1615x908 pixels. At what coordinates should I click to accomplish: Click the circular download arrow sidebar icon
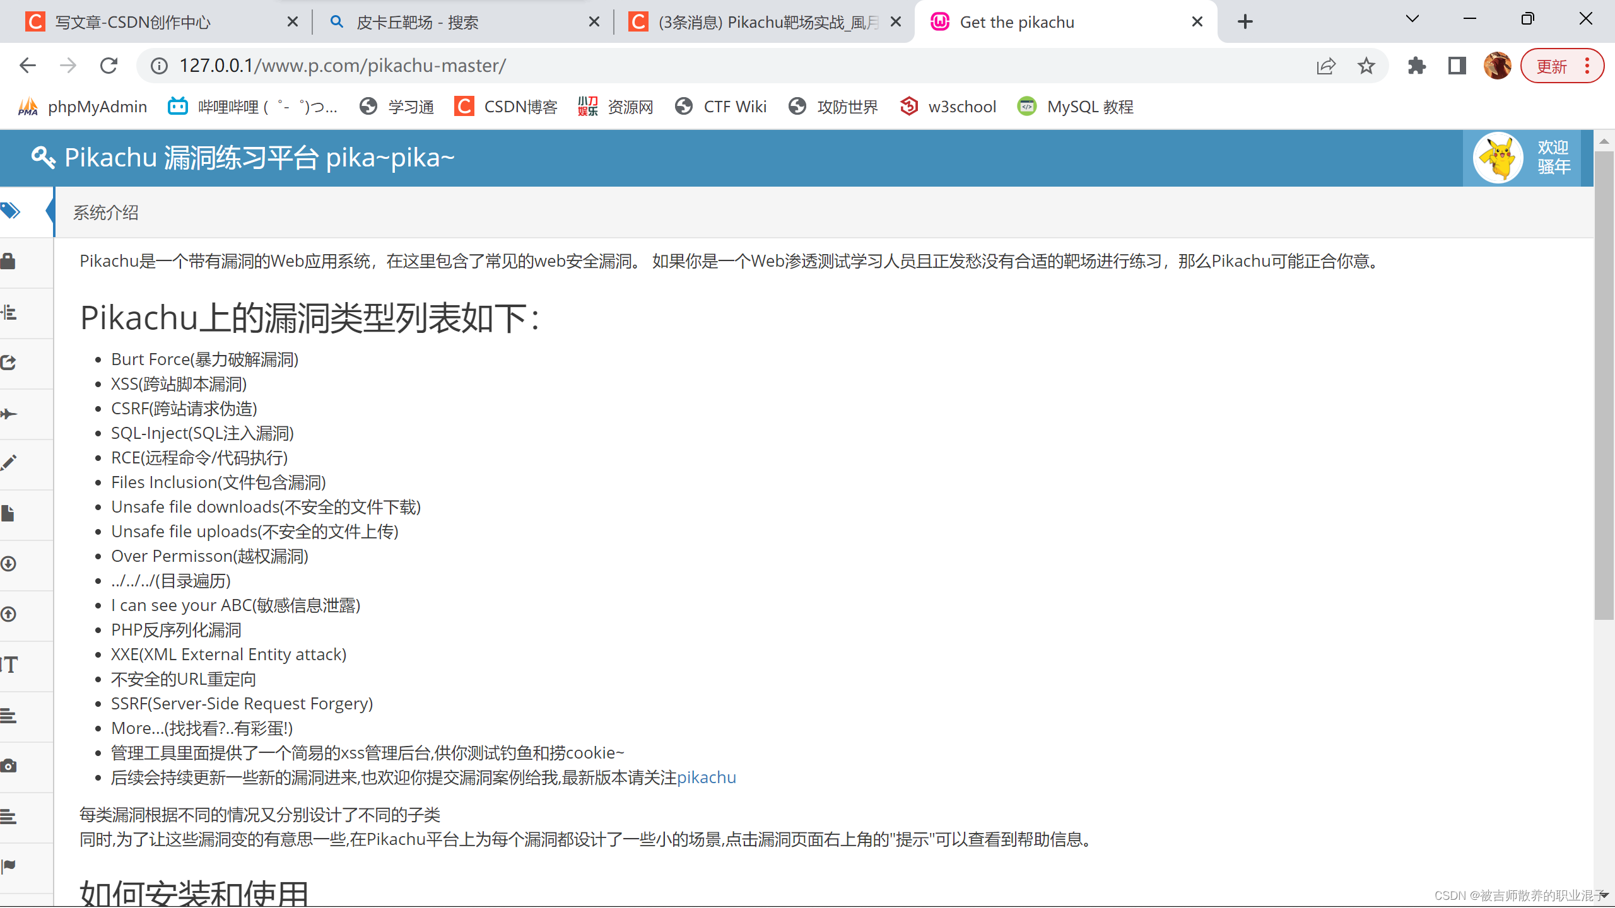pyautogui.click(x=9, y=564)
